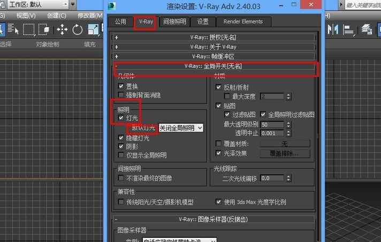
Task: Click the quick access toolbar arrow
Action: point(73,4)
